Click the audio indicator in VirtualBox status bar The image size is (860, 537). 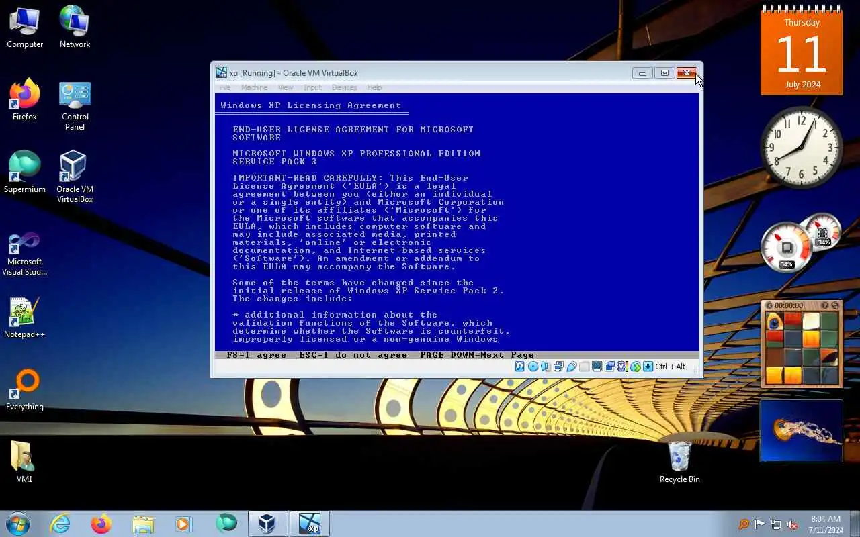click(x=546, y=367)
